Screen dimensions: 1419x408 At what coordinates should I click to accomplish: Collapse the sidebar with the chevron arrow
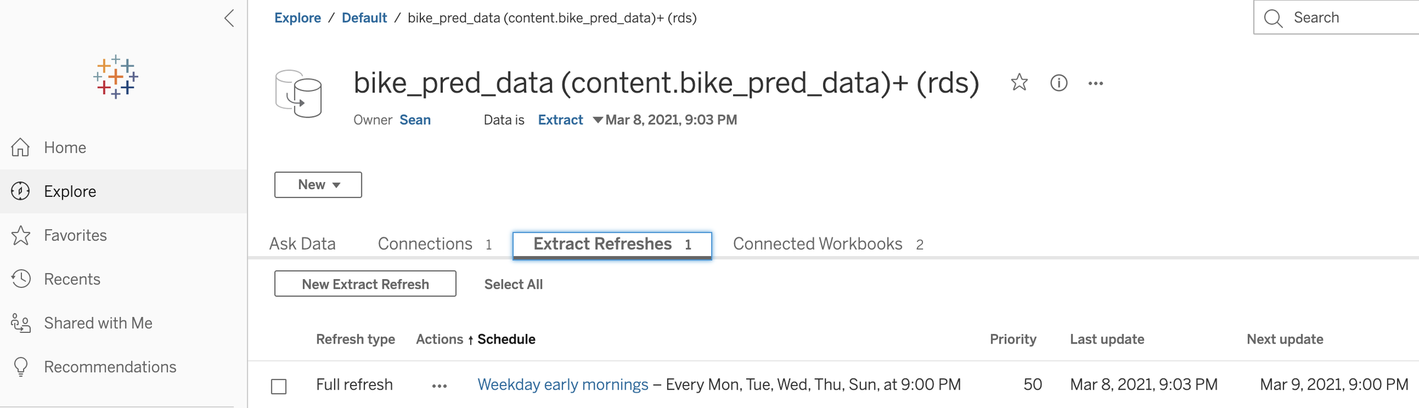pos(229,18)
